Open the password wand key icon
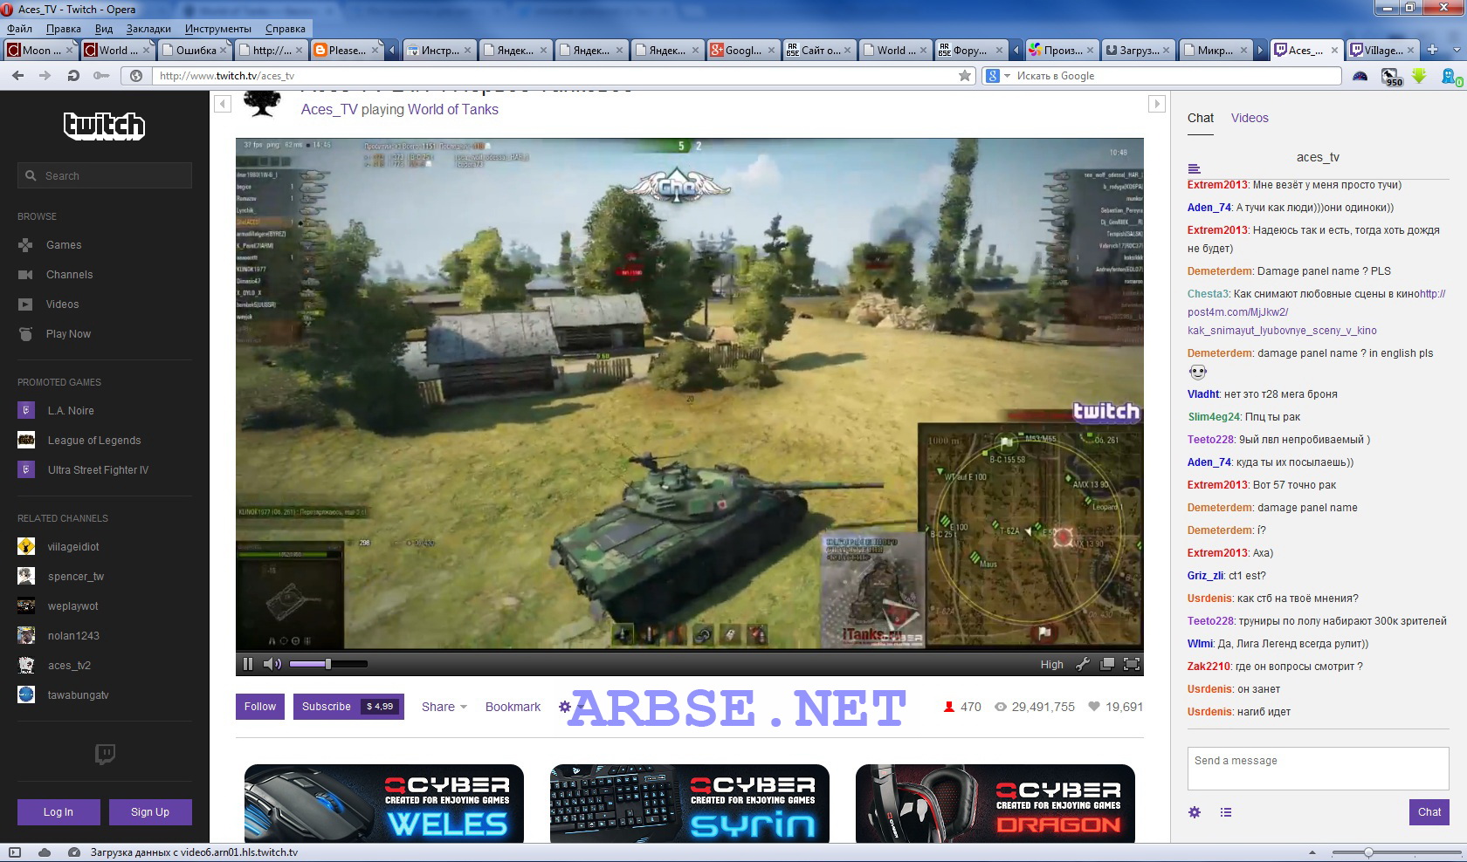The height and width of the screenshot is (862, 1467). pyautogui.click(x=101, y=76)
